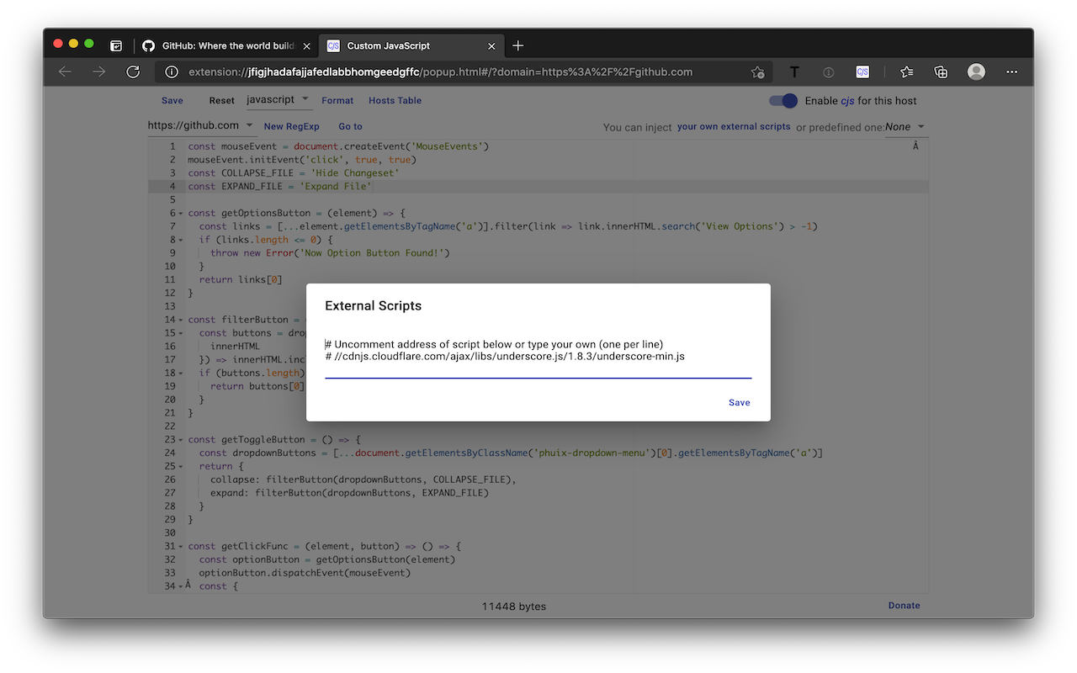Open a new browser tab
Image resolution: width=1077 pixels, height=673 pixels.
coord(517,45)
